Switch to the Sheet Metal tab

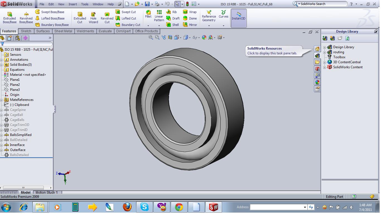coord(63,31)
